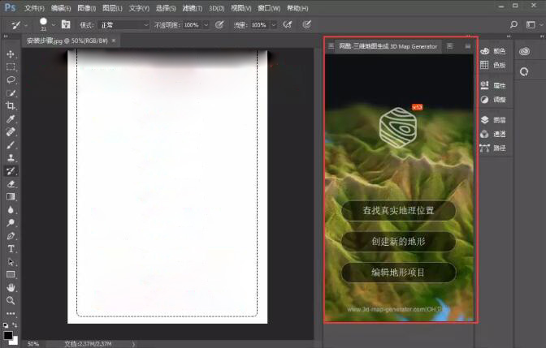Select the Spot Healing Brush tool

pos(11,131)
